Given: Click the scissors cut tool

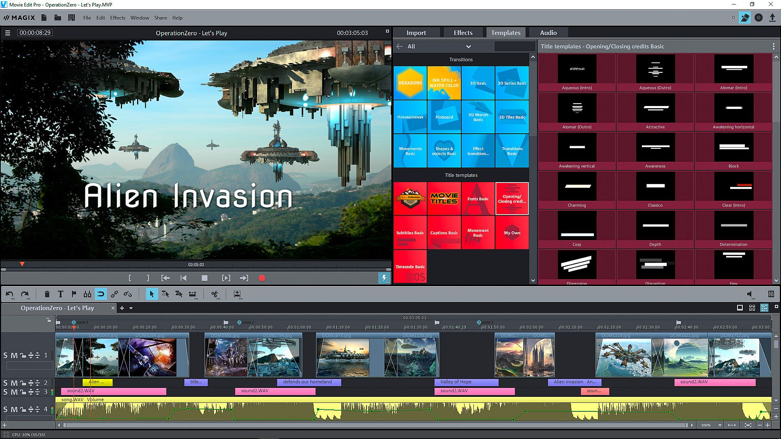Looking at the screenshot, I should (215, 294).
